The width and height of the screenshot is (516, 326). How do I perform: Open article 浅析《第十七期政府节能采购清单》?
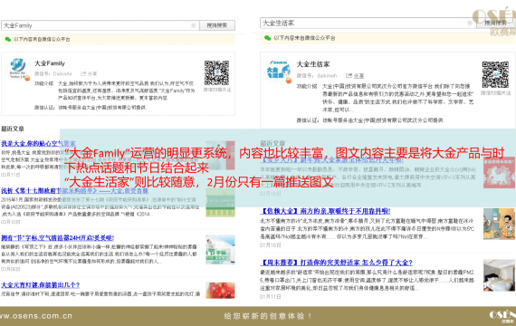point(75,191)
